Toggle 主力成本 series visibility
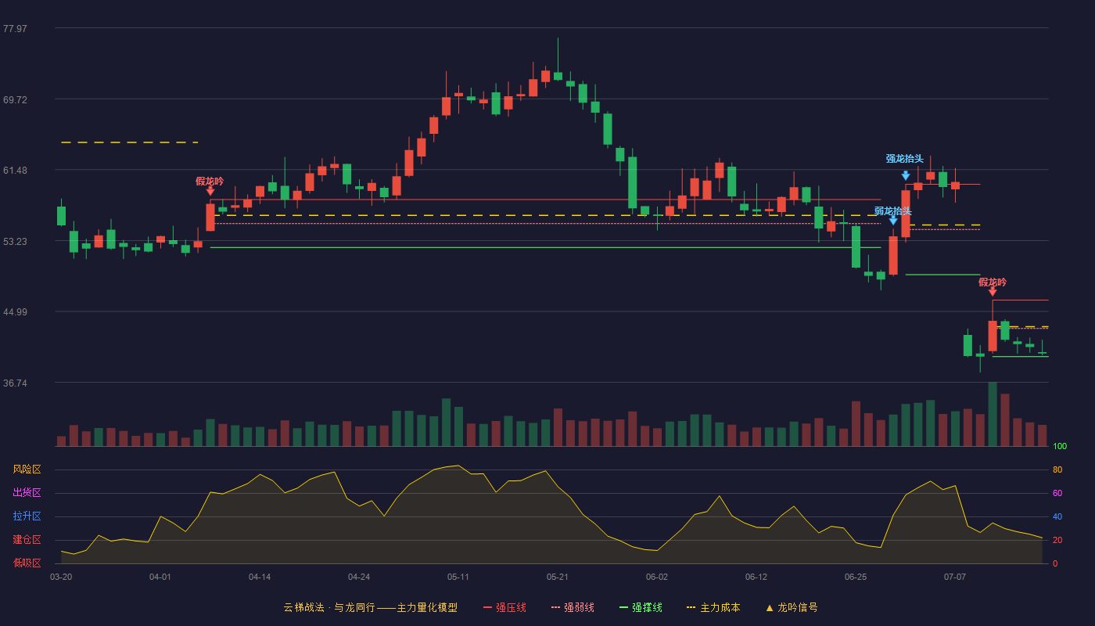This screenshot has height=626, width=1095. [713, 607]
